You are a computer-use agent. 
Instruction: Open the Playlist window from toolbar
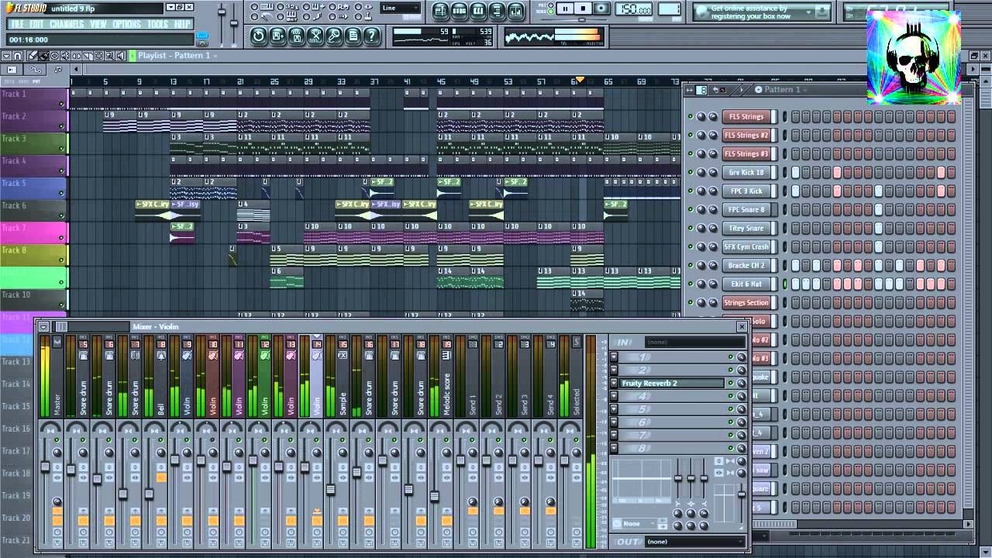pyautogui.click(x=441, y=11)
